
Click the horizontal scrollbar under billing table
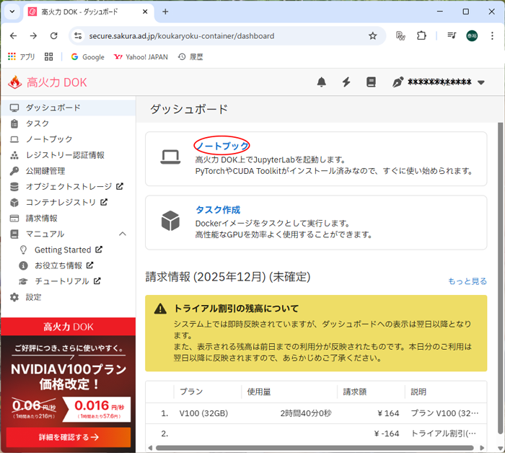(315, 448)
